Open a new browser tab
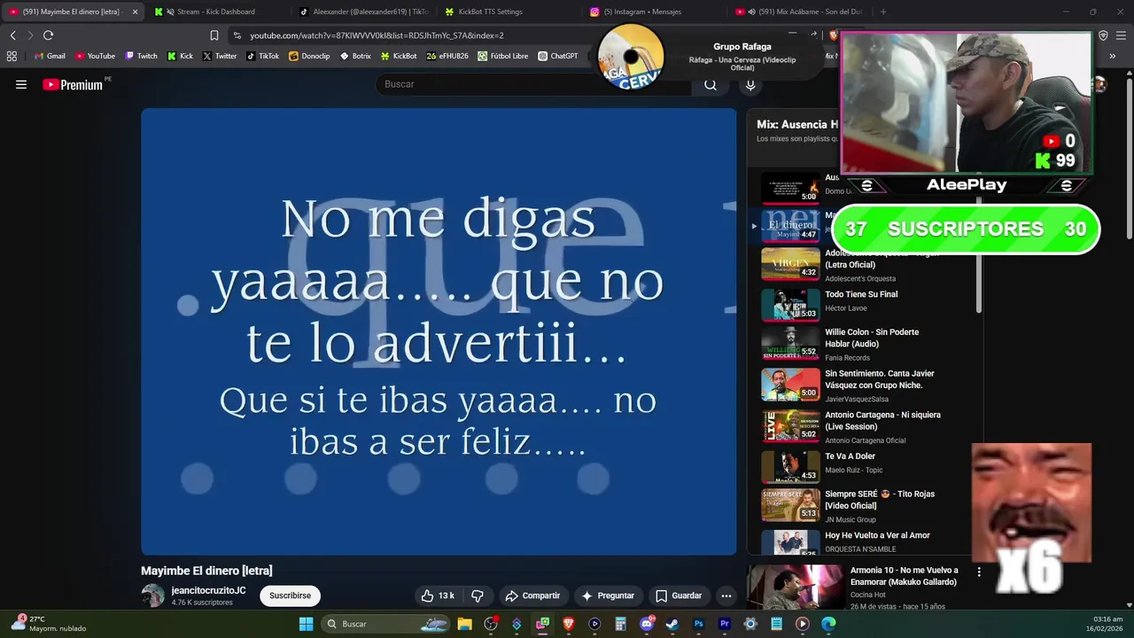Image resolution: width=1134 pixels, height=638 pixels. point(882,12)
